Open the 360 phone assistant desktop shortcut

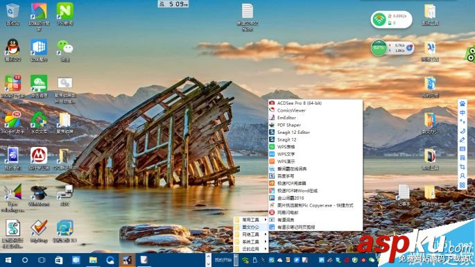click(12, 123)
